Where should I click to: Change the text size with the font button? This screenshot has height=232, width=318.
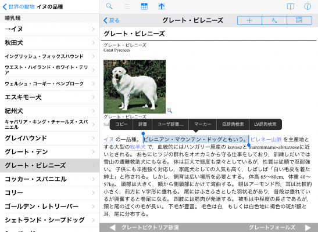point(274,20)
